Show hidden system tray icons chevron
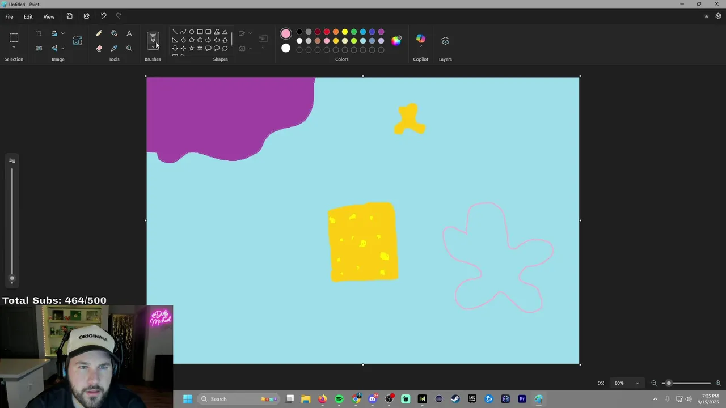The image size is (726, 408). (x=655, y=399)
